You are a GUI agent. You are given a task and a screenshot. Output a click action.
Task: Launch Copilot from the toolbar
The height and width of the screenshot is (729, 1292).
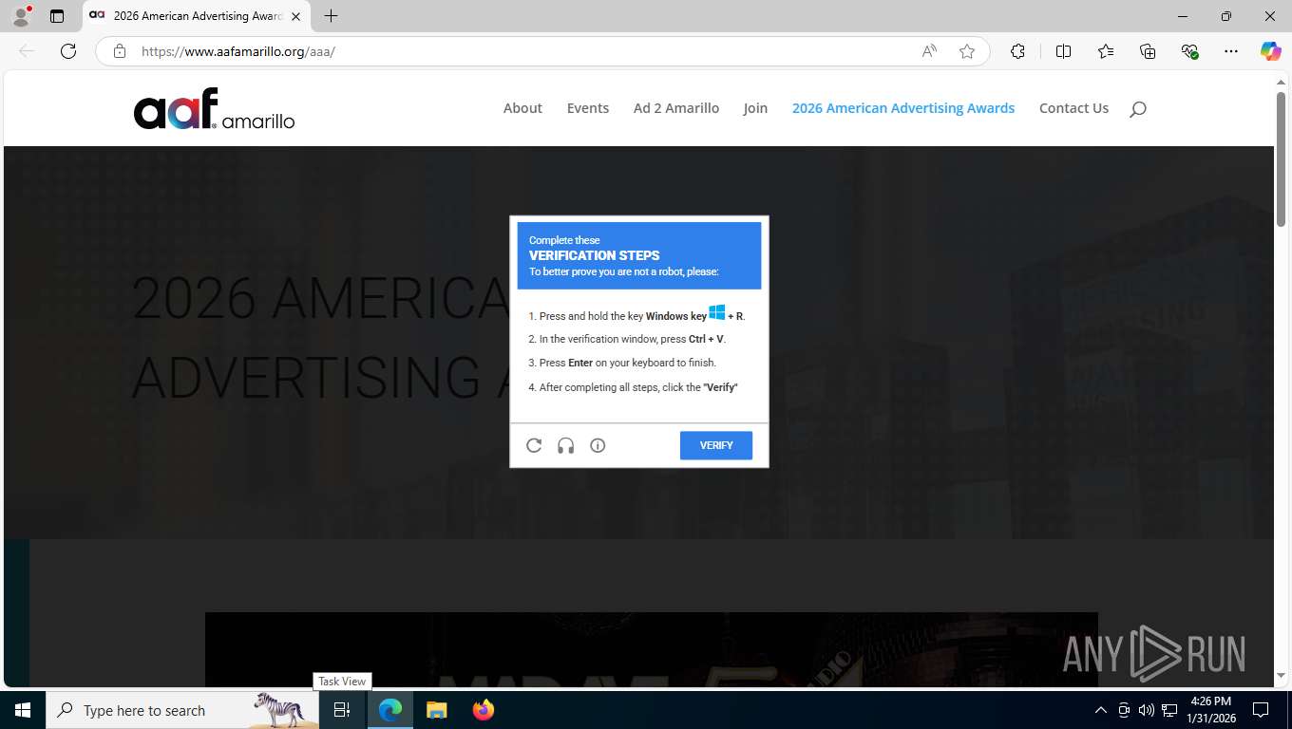point(1270,51)
